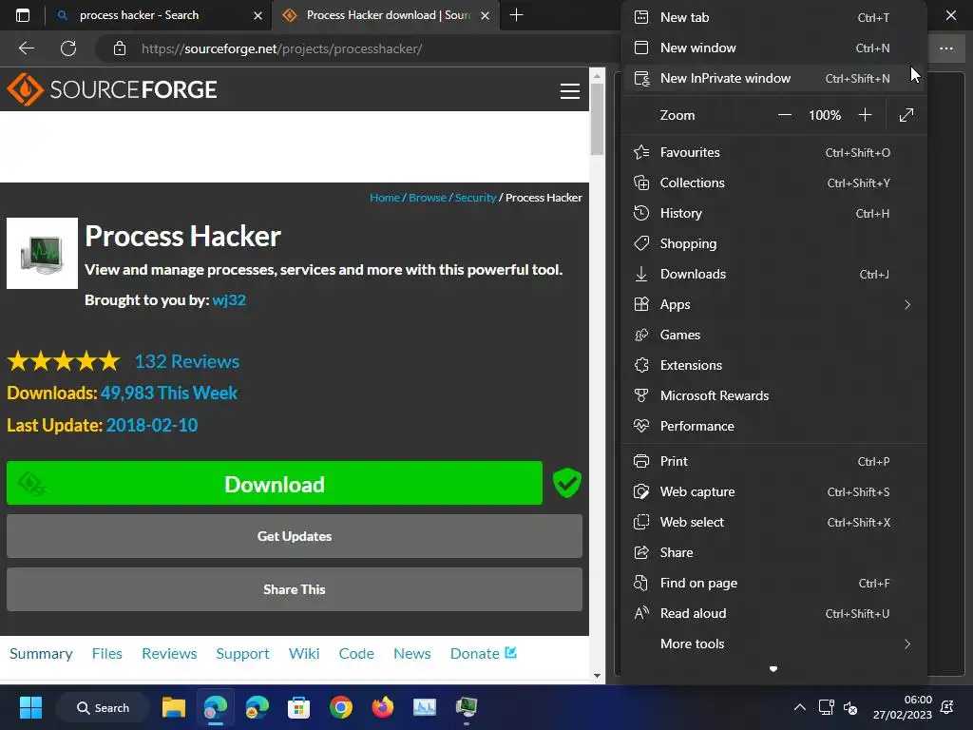Open the SourceForge hamburger menu
Viewport: 973px width, 730px height.
[x=570, y=90]
